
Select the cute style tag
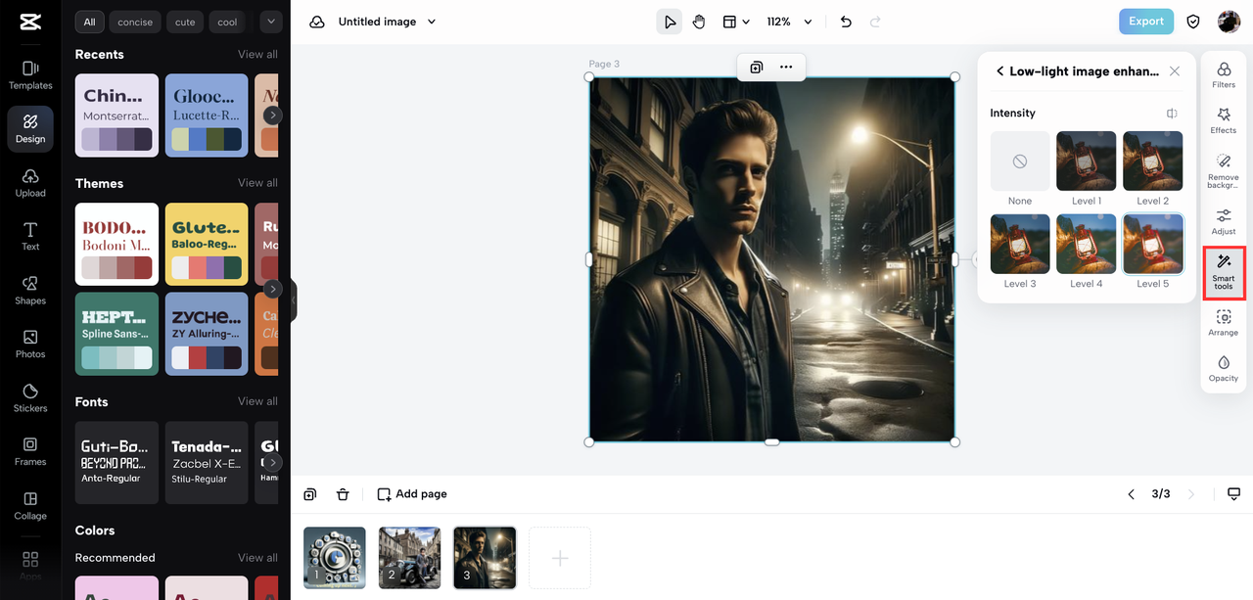click(x=185, y=22)
